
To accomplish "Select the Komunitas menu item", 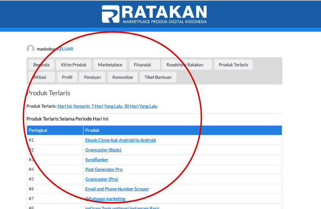I will tap(122, 77).
